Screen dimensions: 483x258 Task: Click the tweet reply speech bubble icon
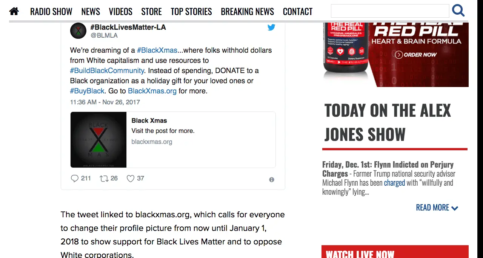[x=75, y=178]
